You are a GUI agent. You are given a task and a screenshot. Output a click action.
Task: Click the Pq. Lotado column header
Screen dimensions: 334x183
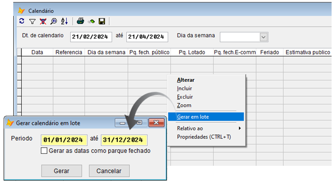(192, 52)
